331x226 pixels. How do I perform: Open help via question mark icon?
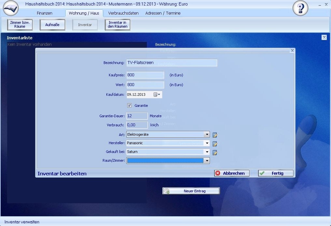pos(300,8)
